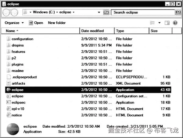Select the p2 folder name
Screen dimensions: 183x138
[x=14, y=58]
